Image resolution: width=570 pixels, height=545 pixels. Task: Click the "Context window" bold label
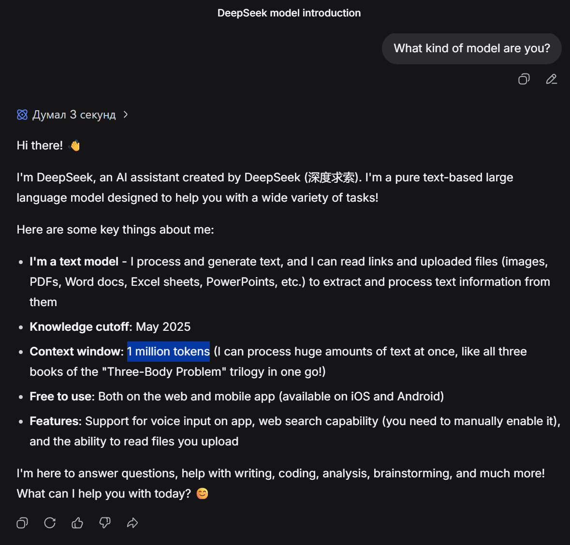pos(76,352)
